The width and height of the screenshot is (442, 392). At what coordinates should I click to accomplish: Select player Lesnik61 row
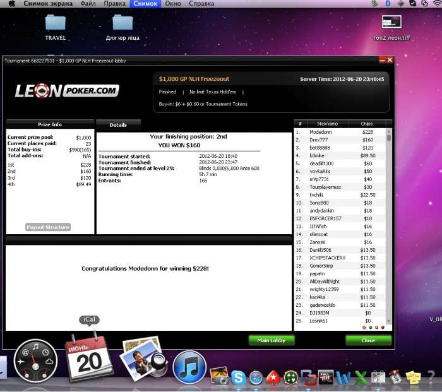pyautogui.click(x=340, y=321)
